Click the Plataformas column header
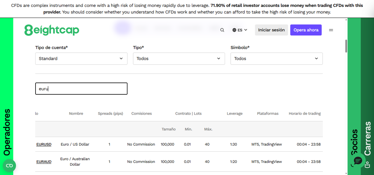The image size is (374, 175). 268,114
